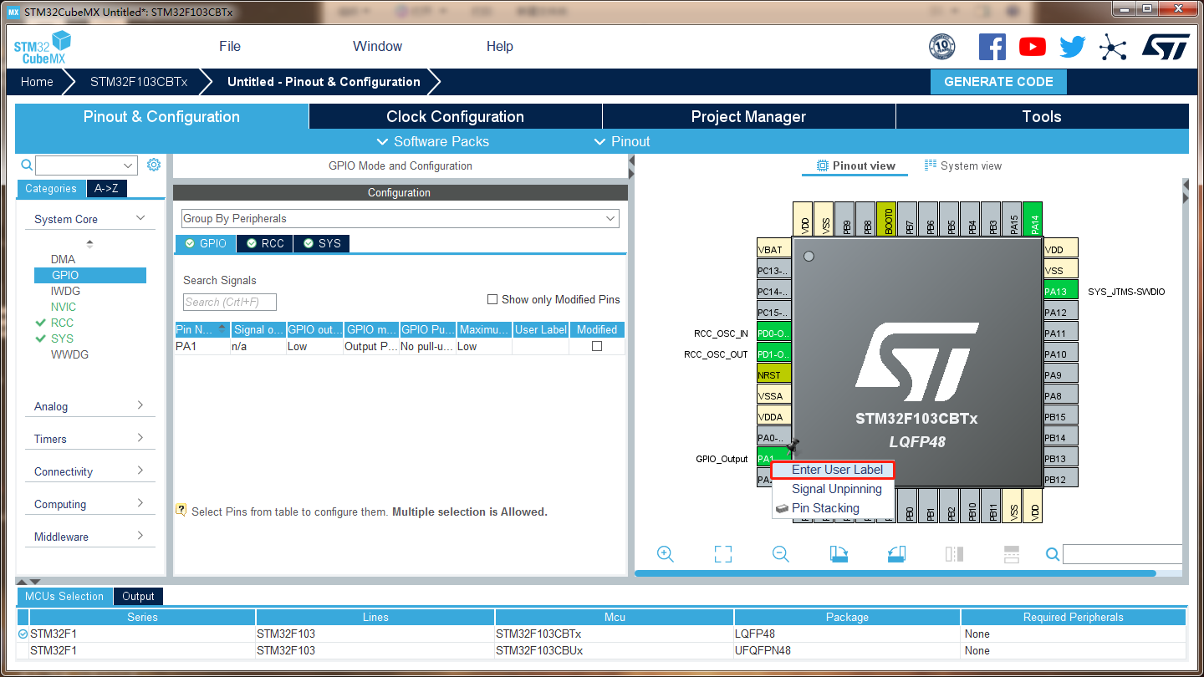This screenshot has width=1204, height=677.
Task: Select DMA in System Core list
Action: [x=63, y=259]
